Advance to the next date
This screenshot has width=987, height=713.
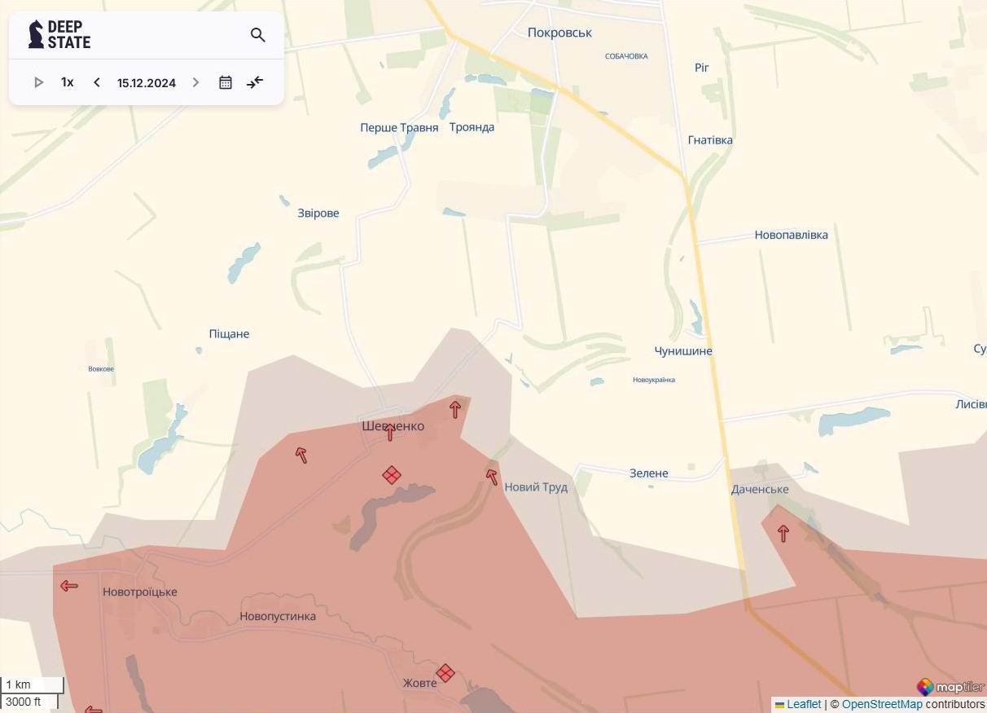pyautogui.click(x=195, y=82)
